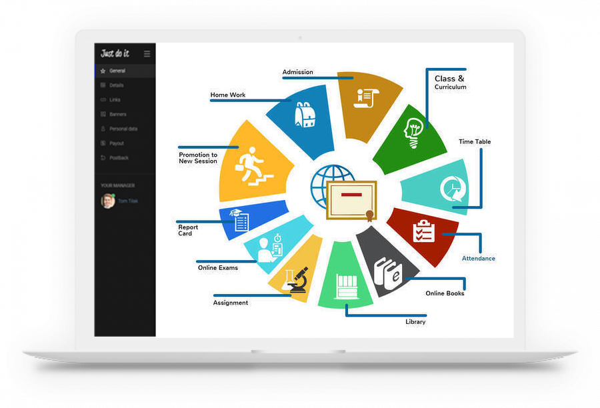Toggle the hamburger menu in sidebar header
Screen dimensions: 600x408
[147, 54]
